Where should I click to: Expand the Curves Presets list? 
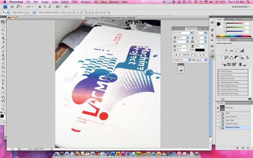(x=219, y=75)
